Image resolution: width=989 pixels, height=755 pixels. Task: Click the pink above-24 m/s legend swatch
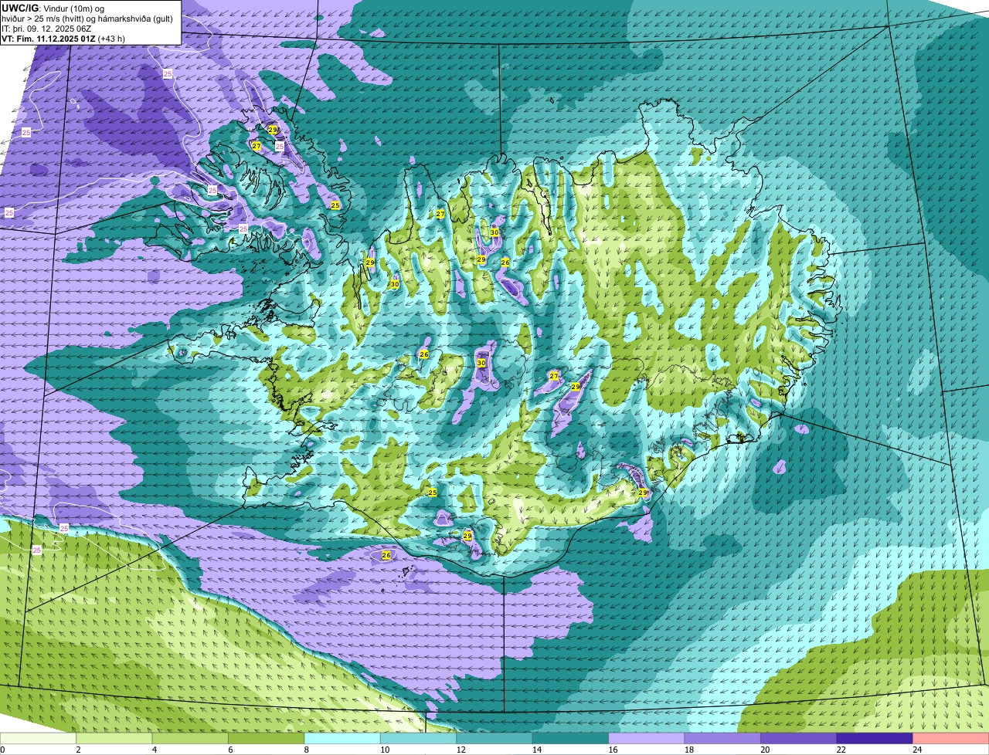(x=951, y=738)
